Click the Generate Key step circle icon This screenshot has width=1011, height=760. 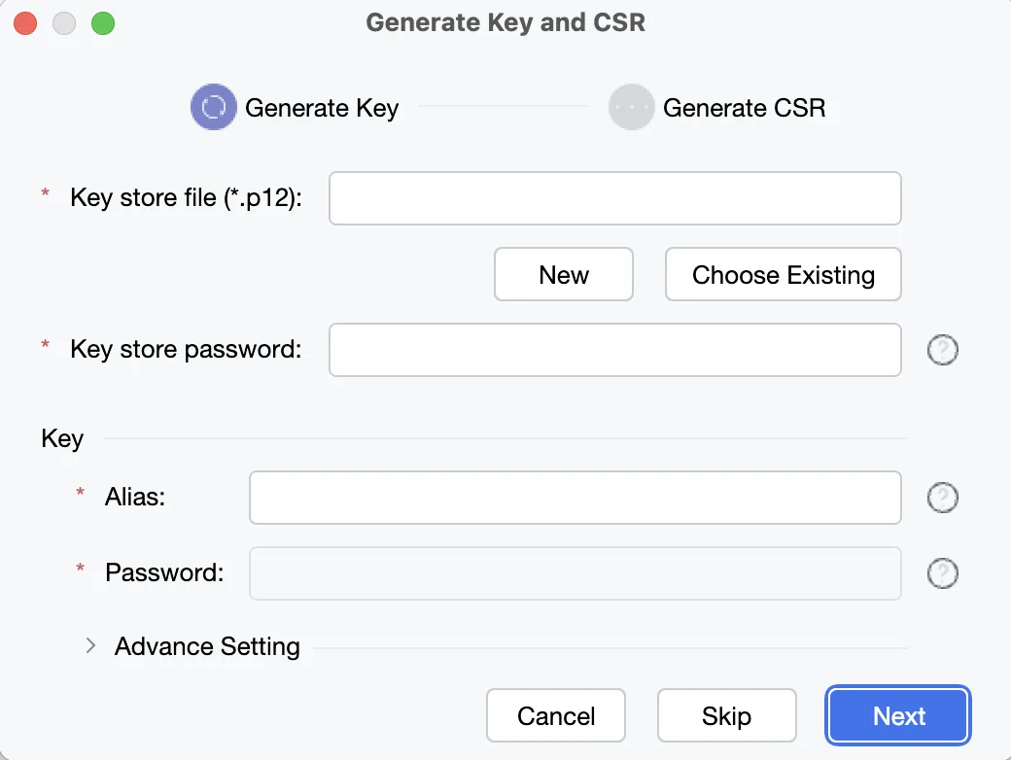[x=214, y=107]
